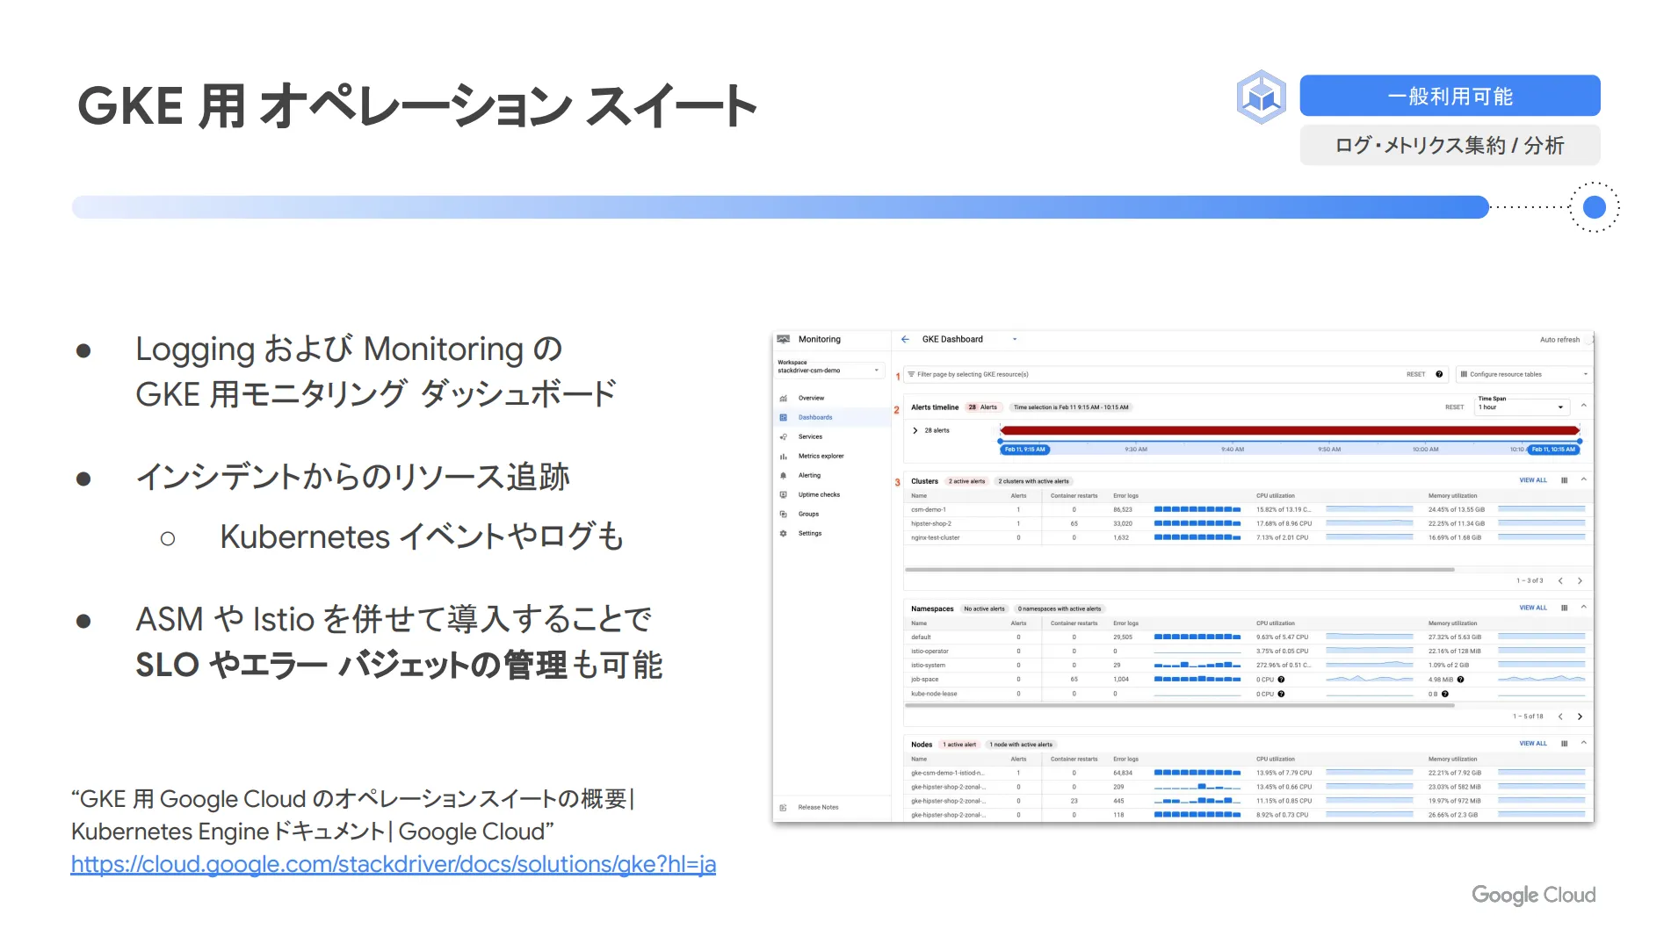
Task: Go to the next Namespaces page
Action: pos(1580,717)
